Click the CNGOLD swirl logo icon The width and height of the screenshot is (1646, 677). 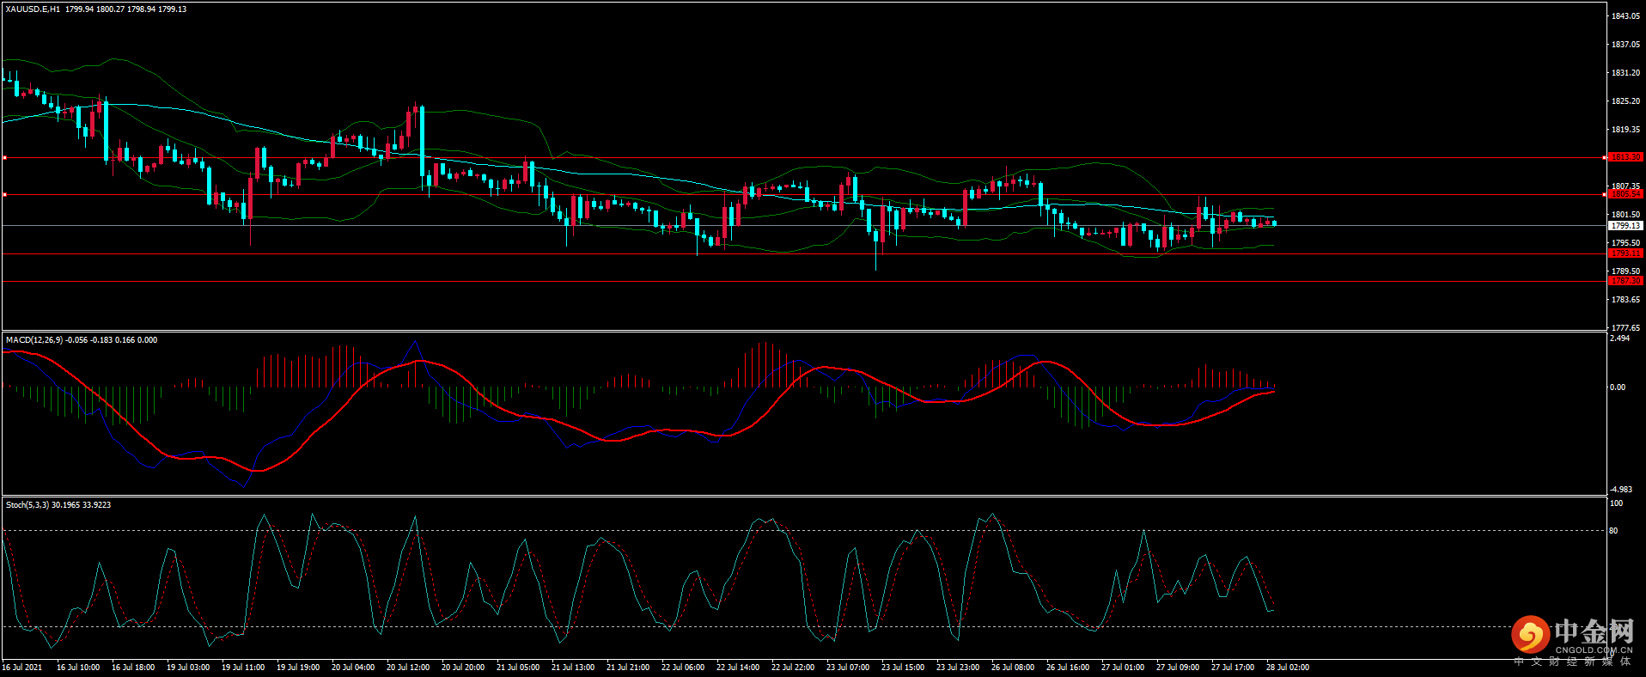pyautogui.click(x=1530, y=635)
